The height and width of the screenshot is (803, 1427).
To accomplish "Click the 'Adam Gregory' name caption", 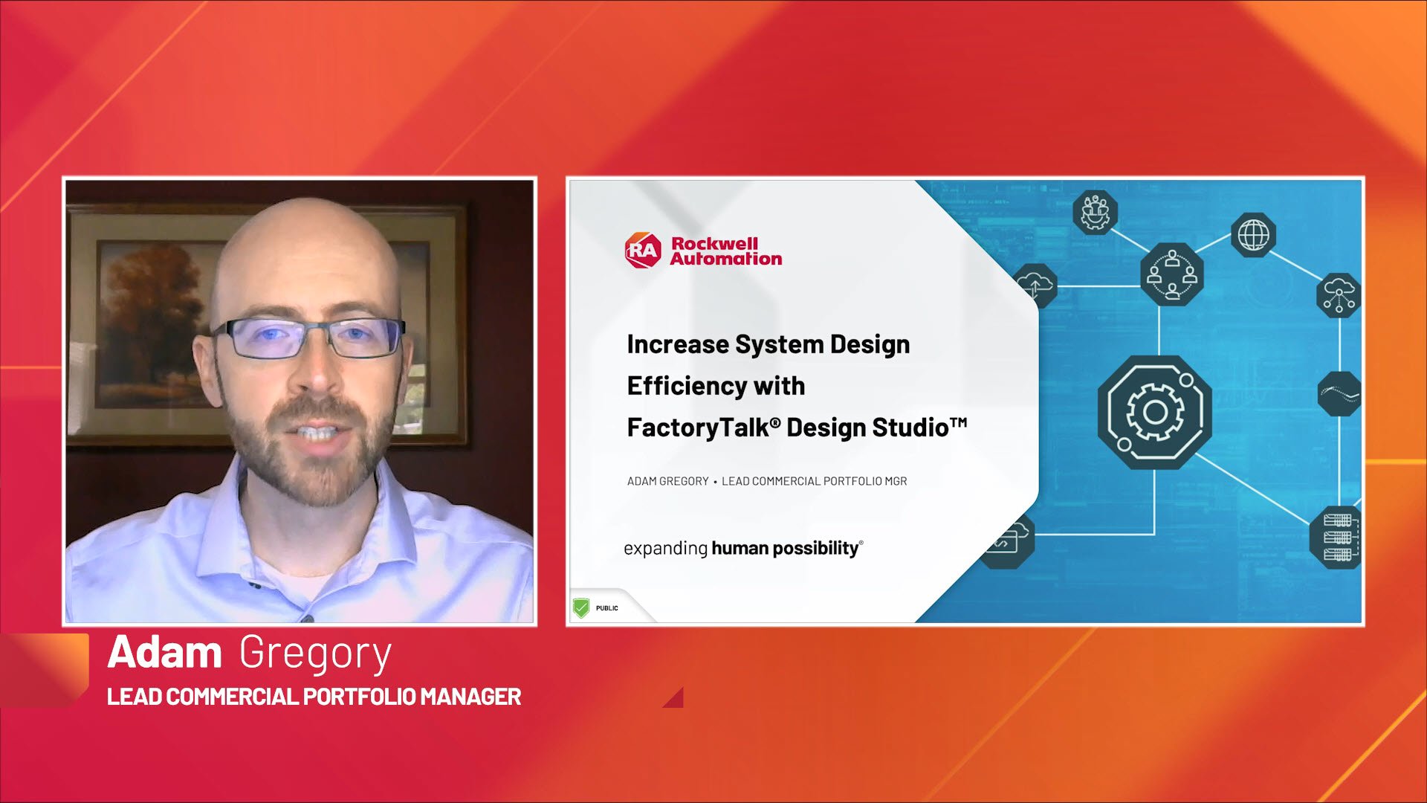I will pyautogui.click(x=250, y=654).
